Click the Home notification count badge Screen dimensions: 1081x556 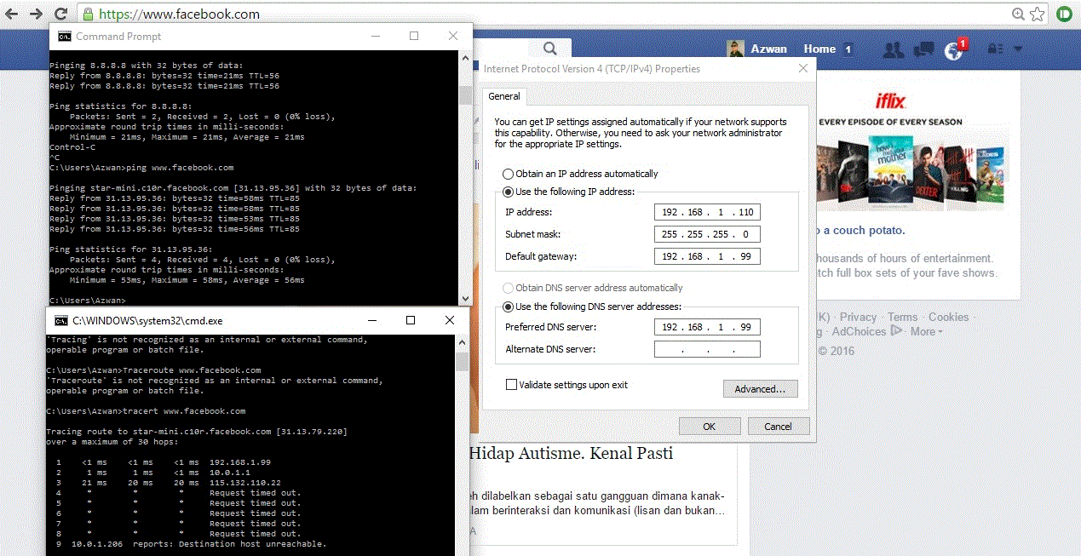[x=848, y=49]
